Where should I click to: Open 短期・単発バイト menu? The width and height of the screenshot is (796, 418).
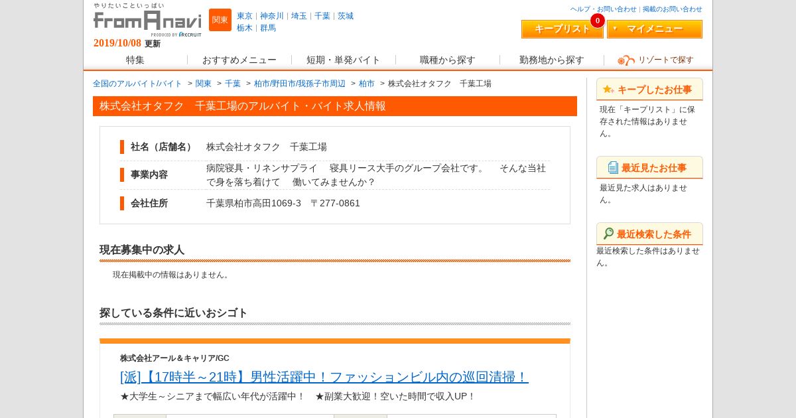[344, 60]
